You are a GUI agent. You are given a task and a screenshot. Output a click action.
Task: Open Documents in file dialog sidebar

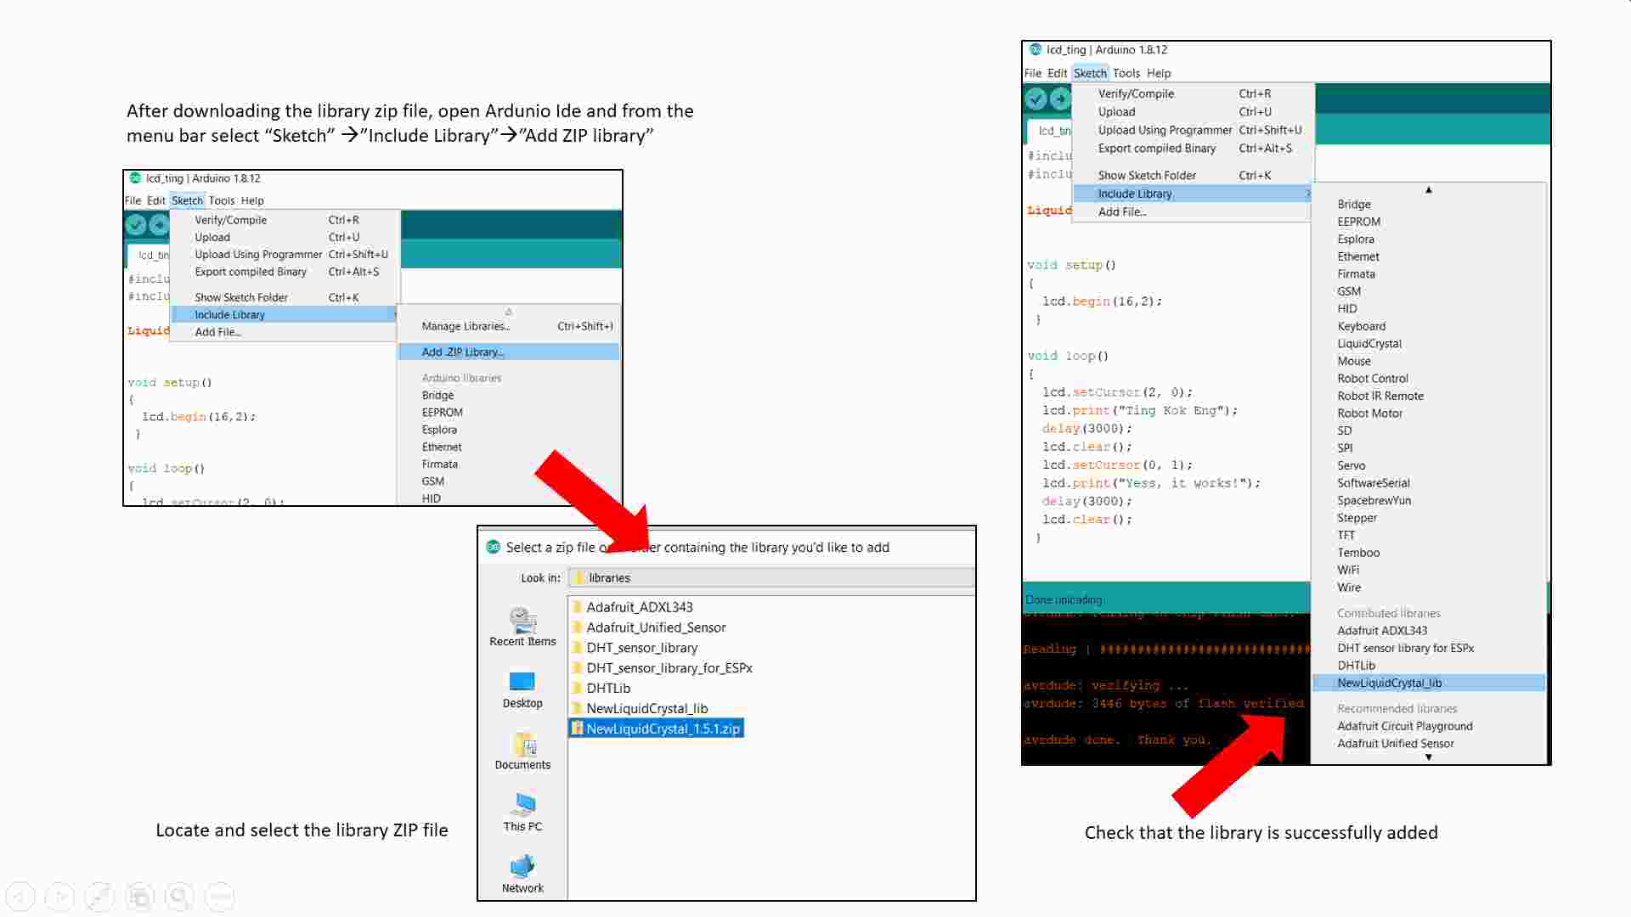[x=522, y=751]
